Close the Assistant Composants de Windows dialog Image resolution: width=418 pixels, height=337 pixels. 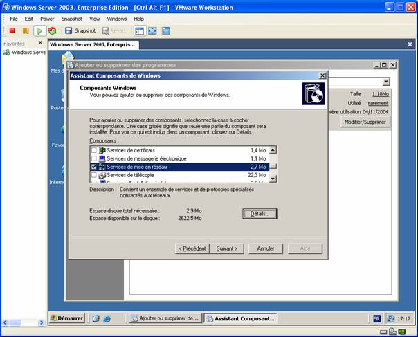(x=322, y=75)
